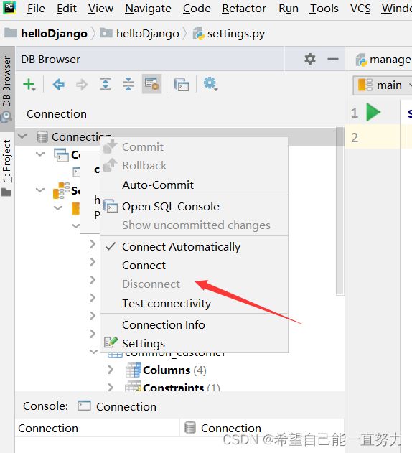Click the Collapse All tree icon
Screen dimensions: 412x453
tap(128, 85)
